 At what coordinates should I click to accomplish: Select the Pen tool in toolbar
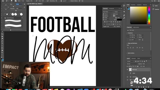click(x=2, y=41)
